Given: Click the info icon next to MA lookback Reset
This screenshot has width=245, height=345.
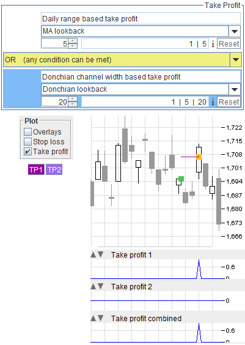Looking at the screenshot, I should pyautogui.click(x=213, y=44).
